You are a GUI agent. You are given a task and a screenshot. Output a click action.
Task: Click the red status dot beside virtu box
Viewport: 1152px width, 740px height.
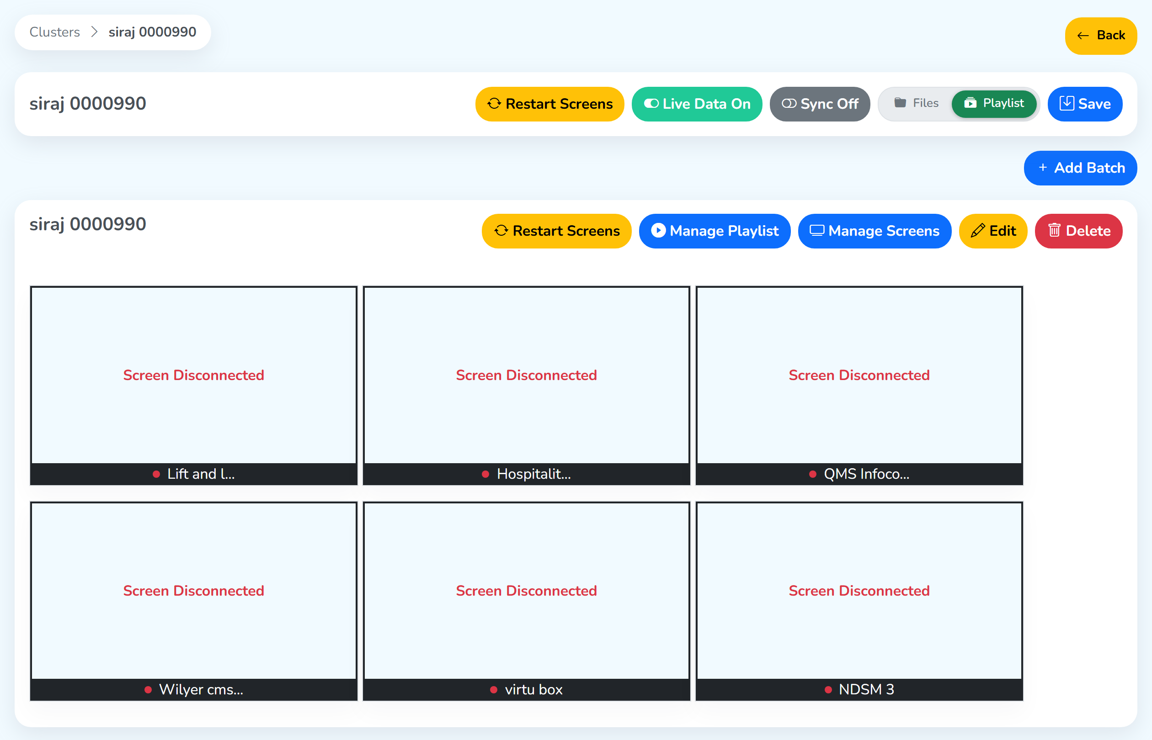pos(493,690)
